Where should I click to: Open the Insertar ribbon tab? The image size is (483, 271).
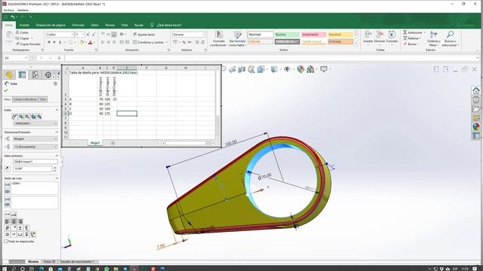[24, 25]
